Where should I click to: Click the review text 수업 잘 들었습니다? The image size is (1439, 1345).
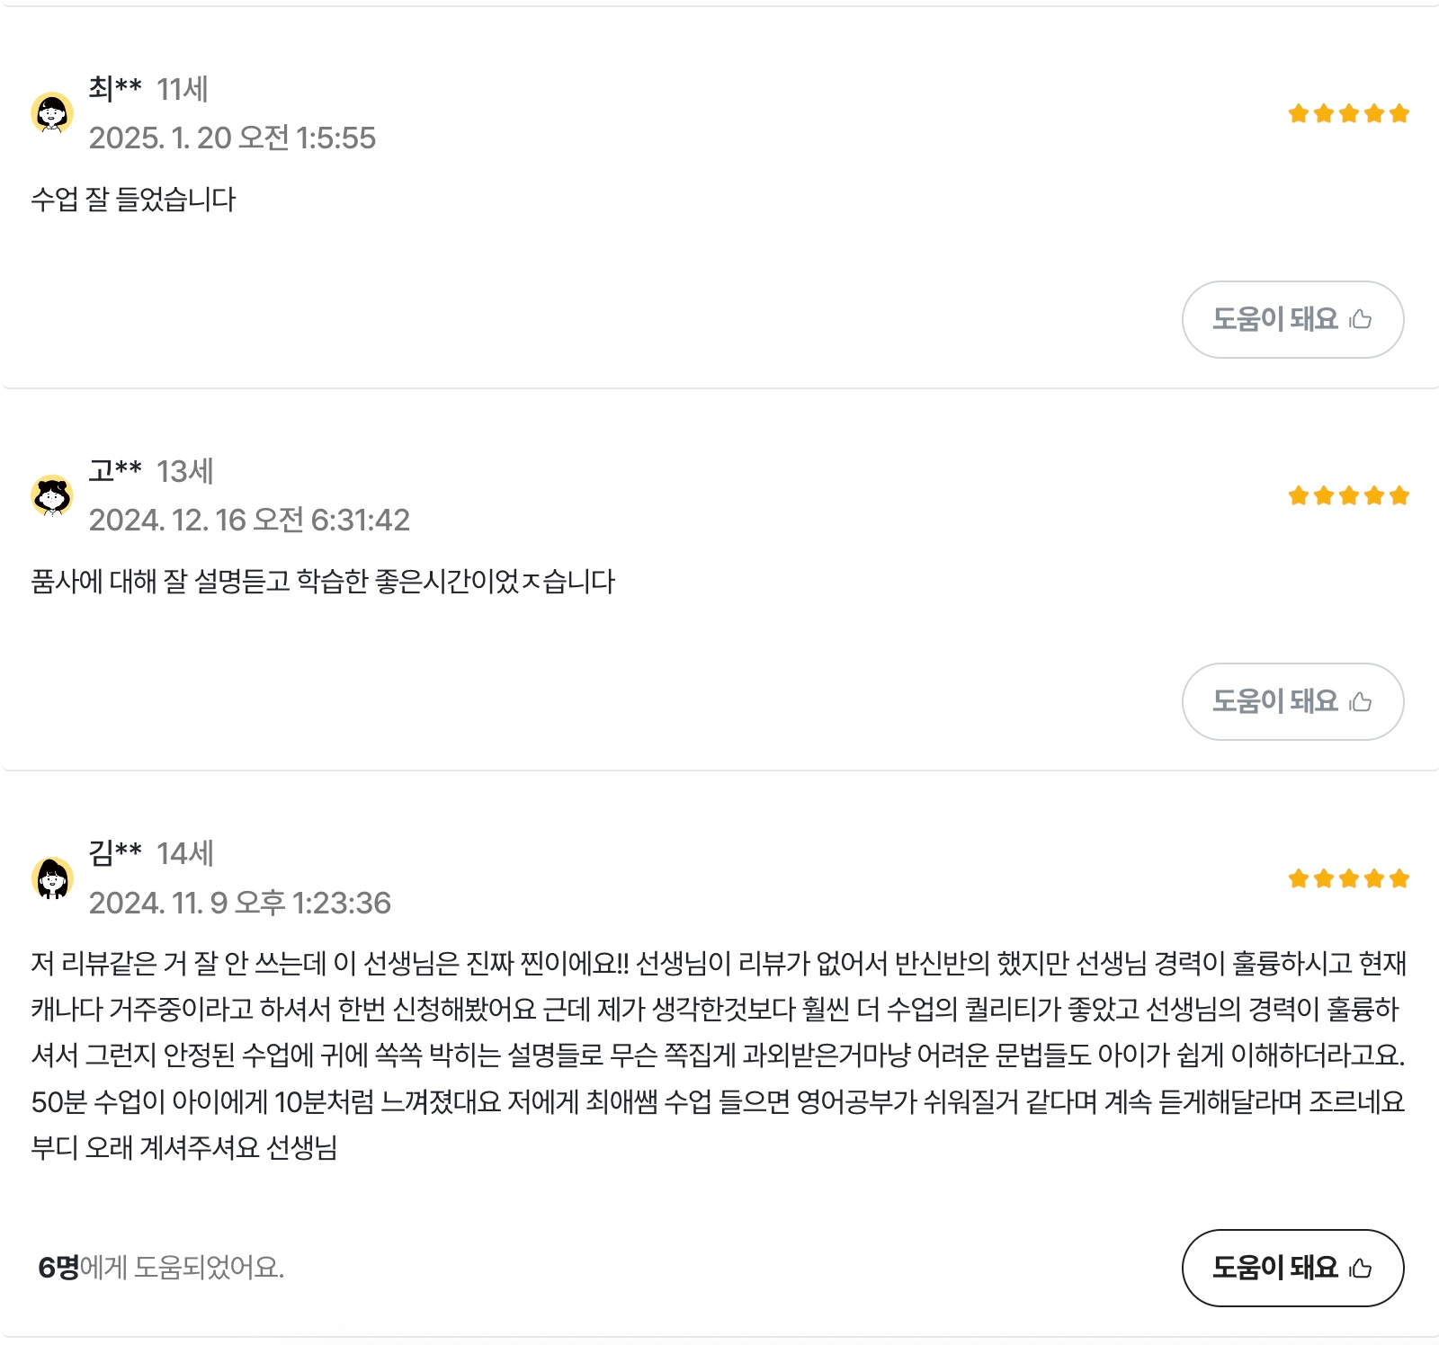pyautogui.click(x=133, y=199)
